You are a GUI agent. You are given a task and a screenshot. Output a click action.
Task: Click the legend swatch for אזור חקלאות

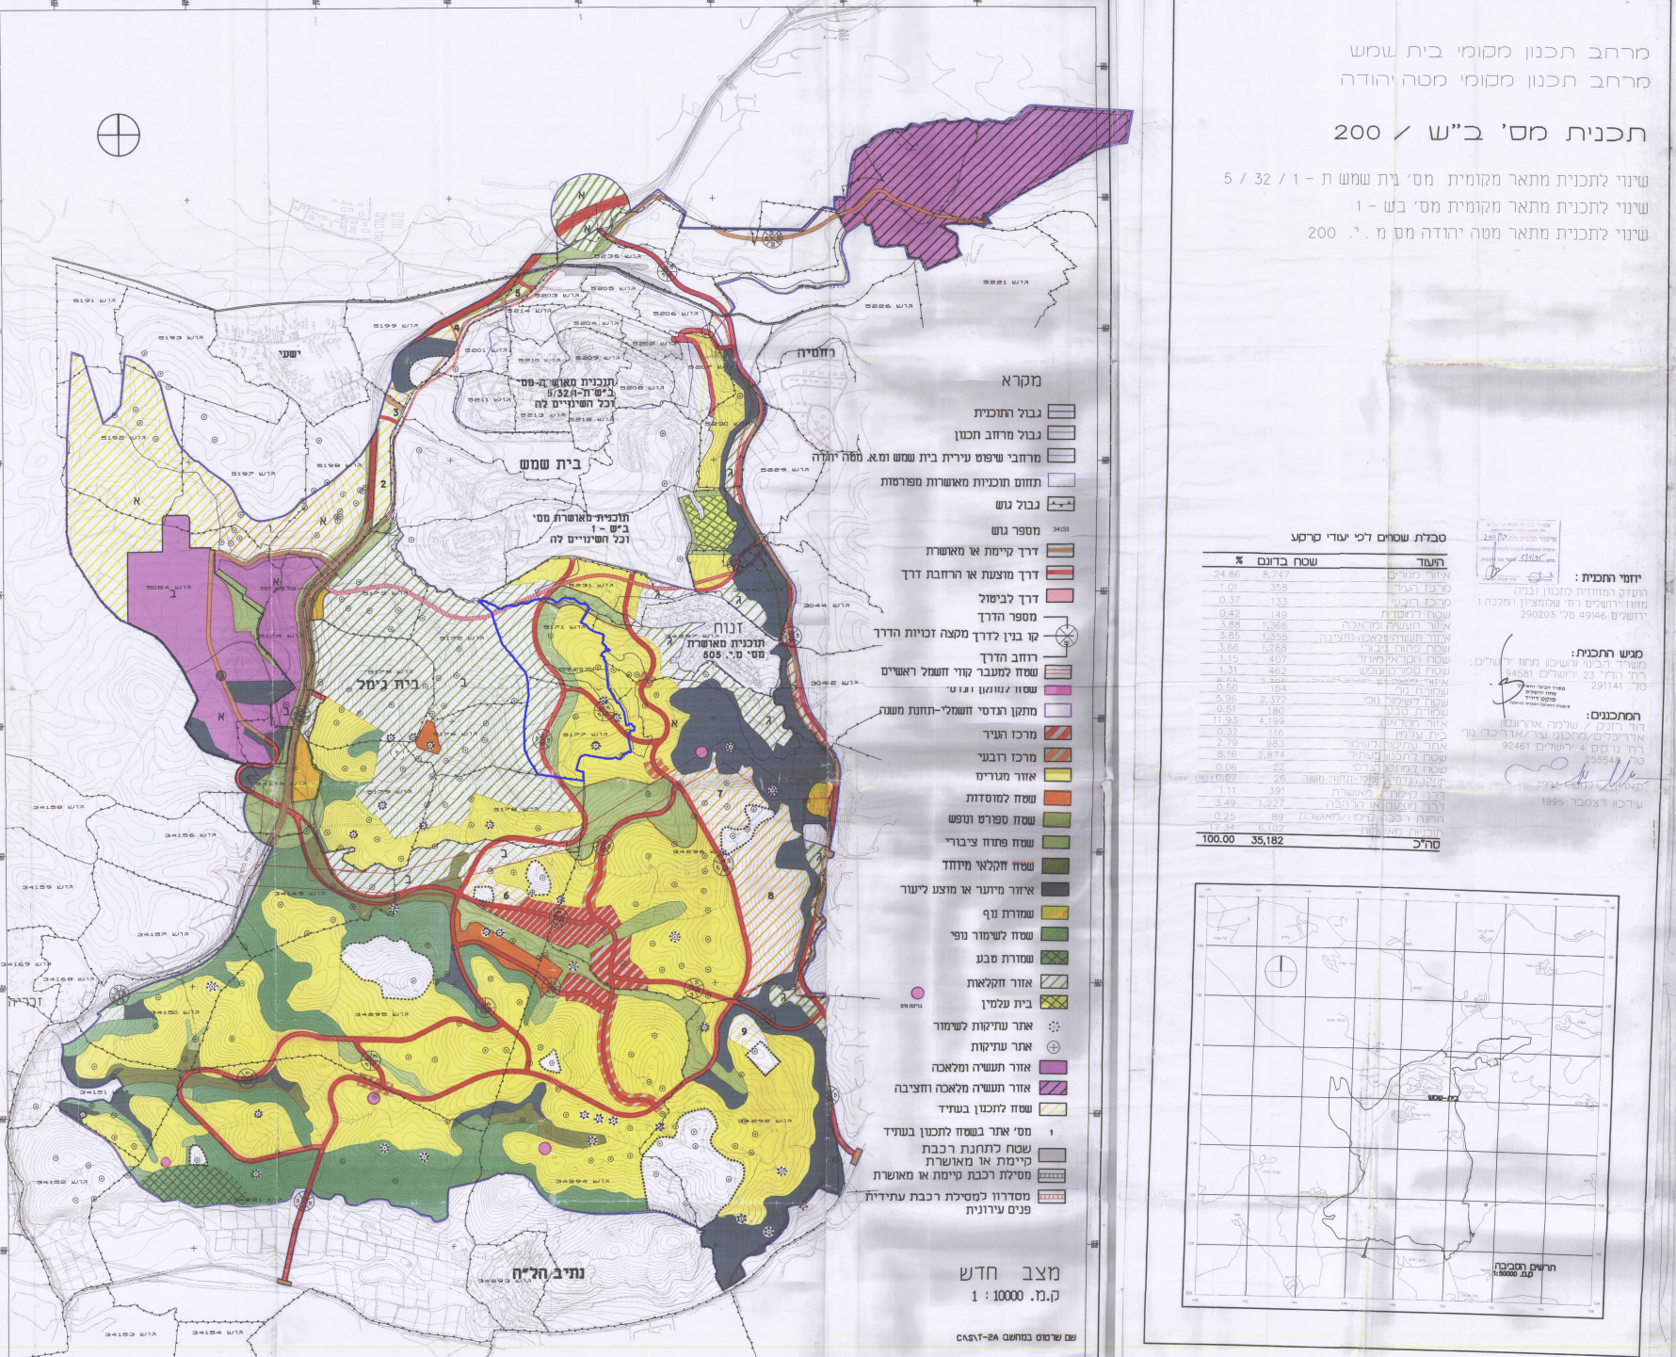(1056, 981)
